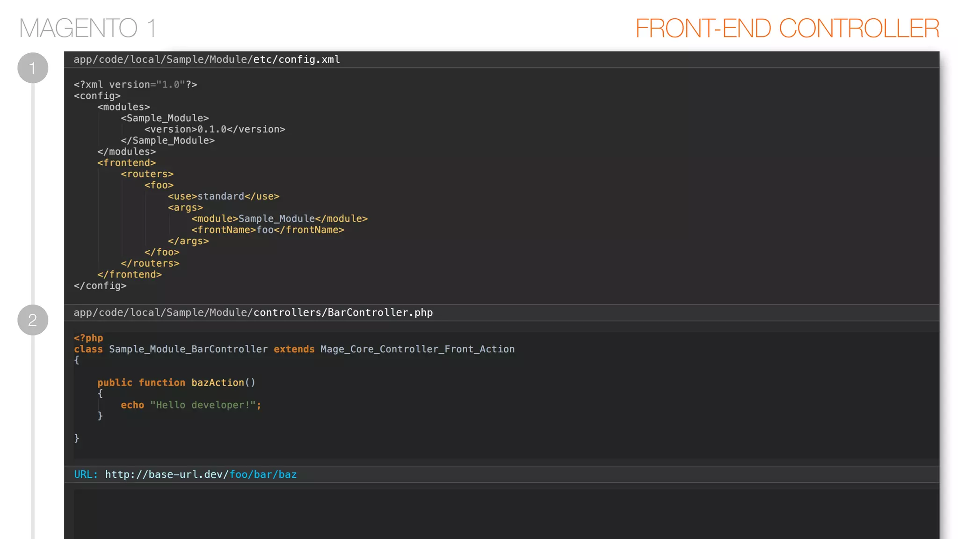Click the closing </frontend> tag

[x=130, y=275]
